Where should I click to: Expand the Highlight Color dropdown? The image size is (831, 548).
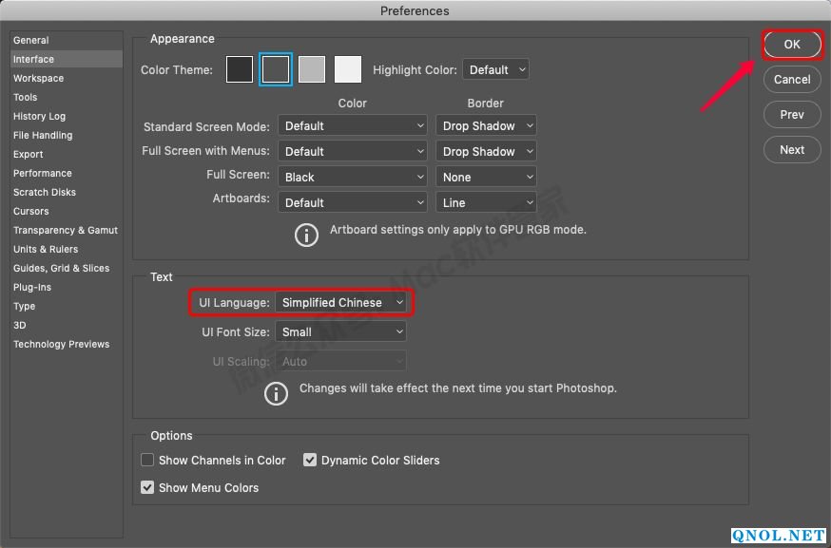tap(495, 69)
